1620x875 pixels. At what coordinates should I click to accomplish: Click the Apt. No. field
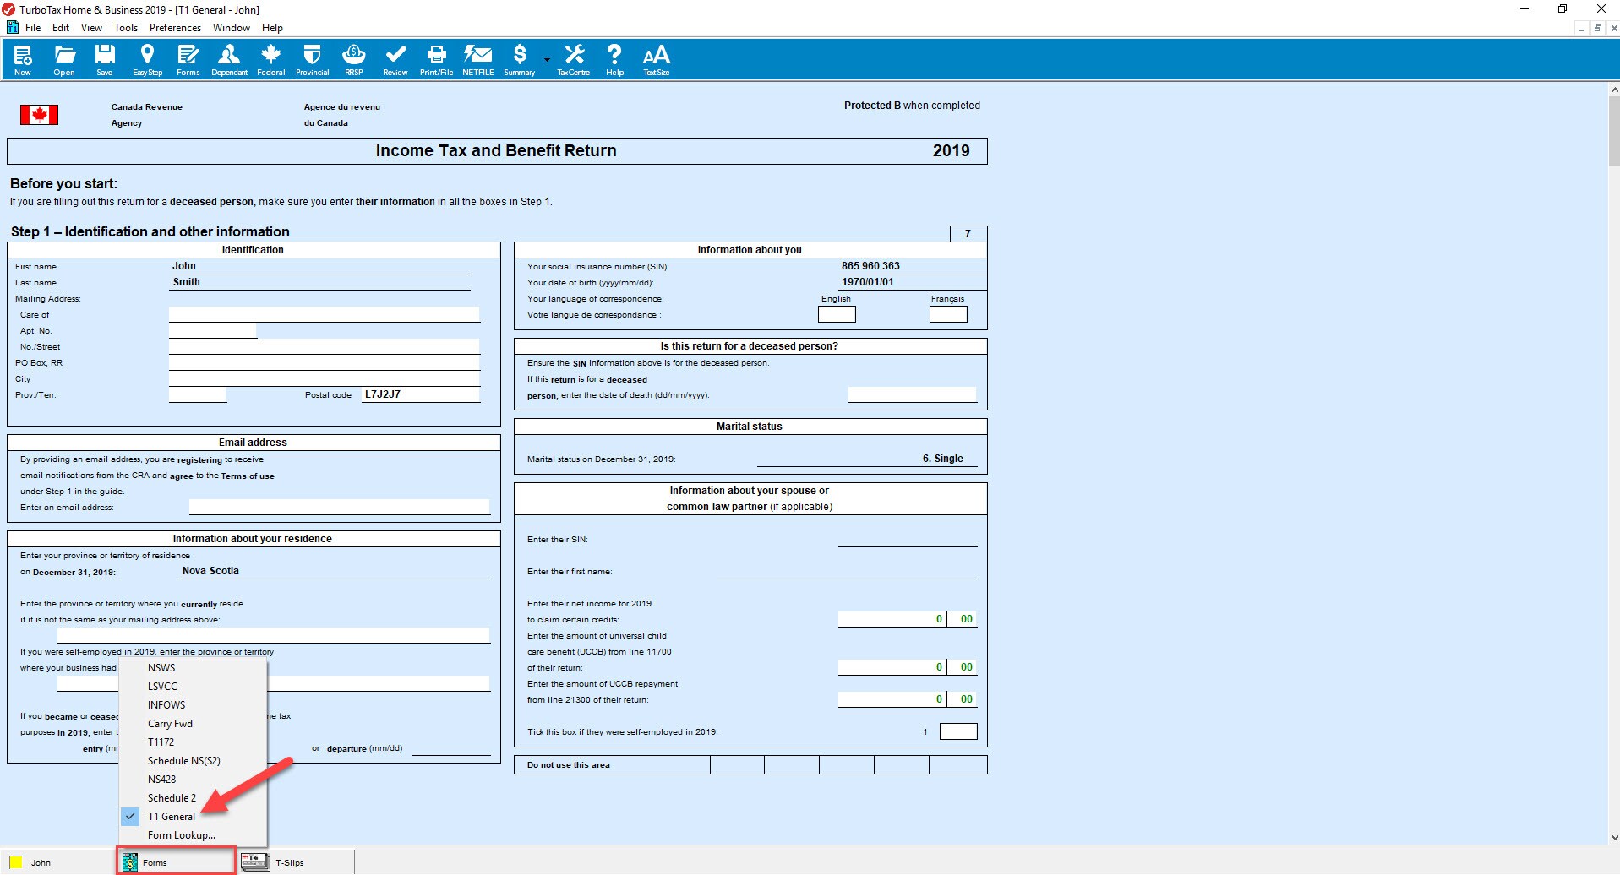pos(212,330)
